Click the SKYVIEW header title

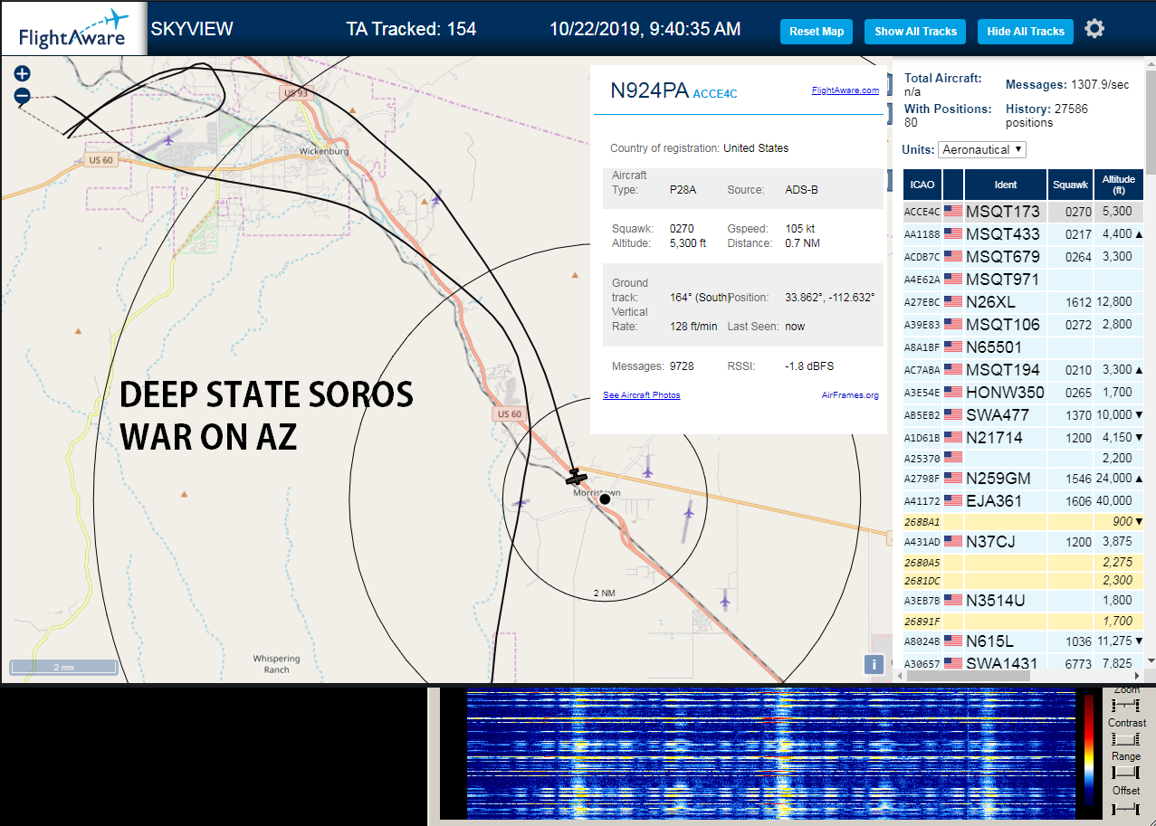[x=192, y=29]
